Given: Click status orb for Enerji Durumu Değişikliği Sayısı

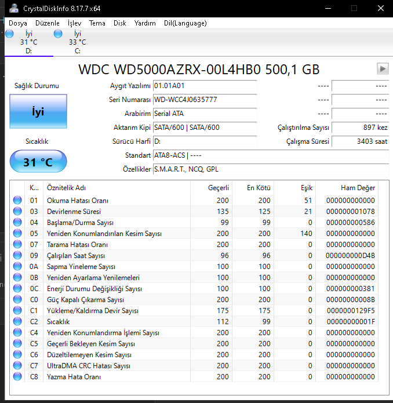Looking at the screenshot, I should coord(17,288).
